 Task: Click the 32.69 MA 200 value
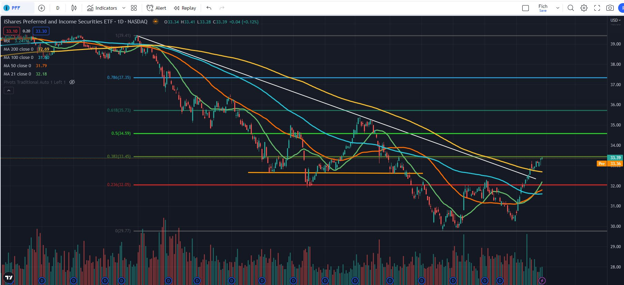pos(43,49)
